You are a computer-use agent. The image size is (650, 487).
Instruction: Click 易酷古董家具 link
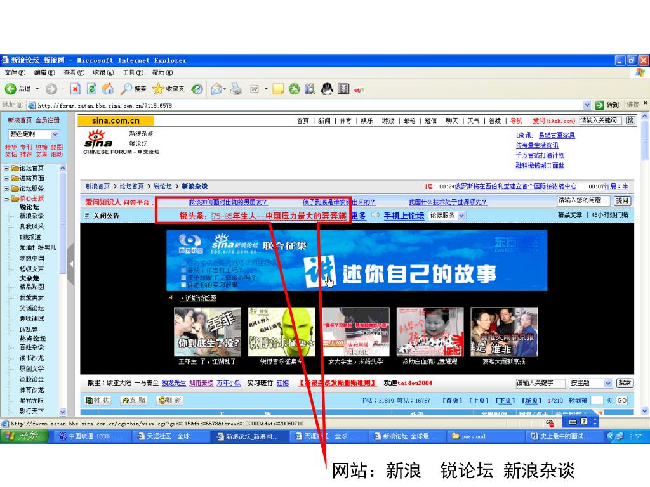[x=557, y=135]
